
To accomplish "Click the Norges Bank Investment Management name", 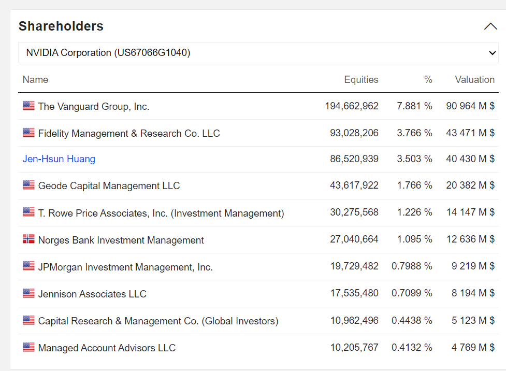I will [x=121, y=240].
